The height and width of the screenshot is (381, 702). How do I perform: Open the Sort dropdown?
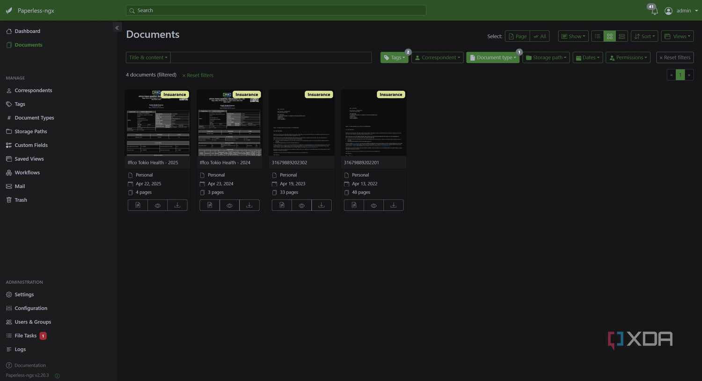pyautogui.click(x=644, y=36)
